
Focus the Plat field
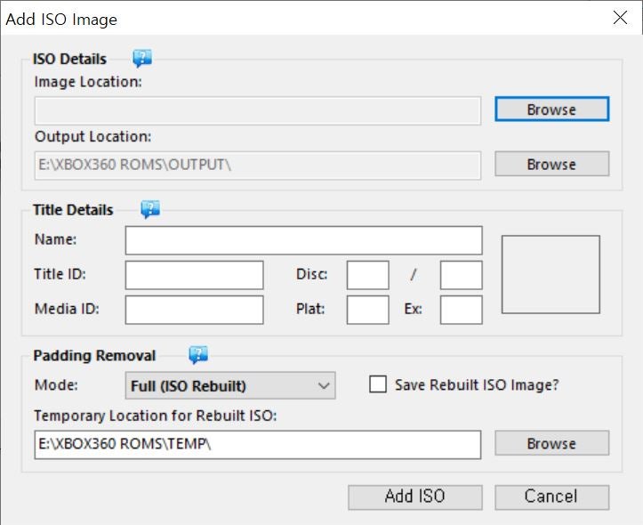point(367,310)
